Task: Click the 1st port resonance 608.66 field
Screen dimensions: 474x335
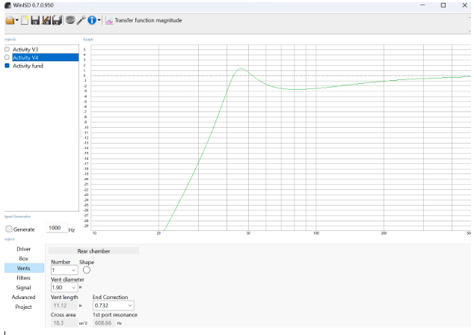Action: (x=104, y=323)
